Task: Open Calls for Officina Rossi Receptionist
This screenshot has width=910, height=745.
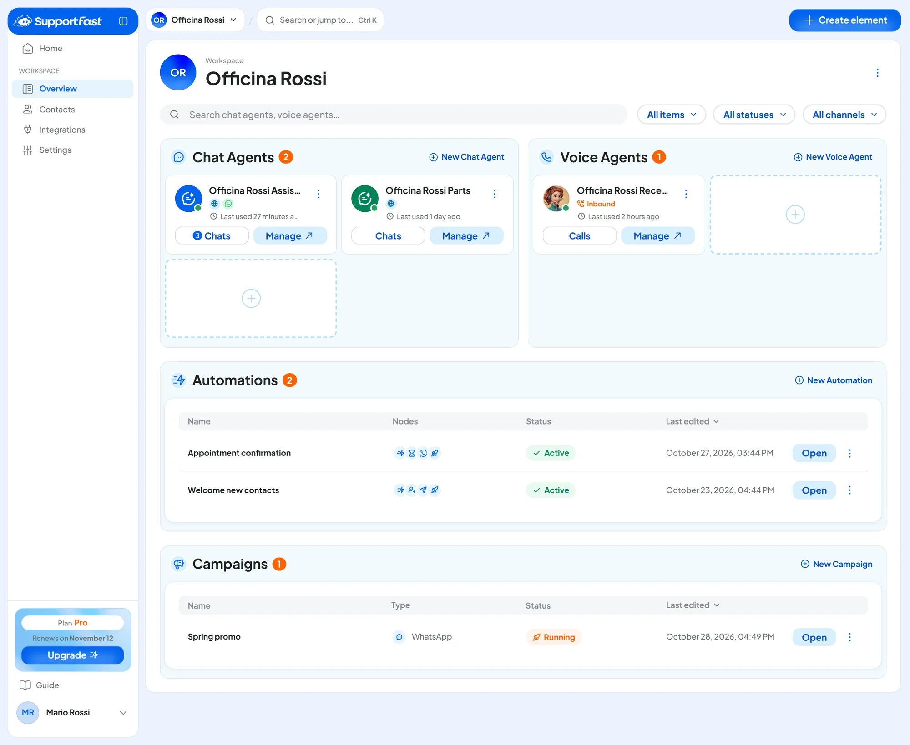Action: pos(580,235)
